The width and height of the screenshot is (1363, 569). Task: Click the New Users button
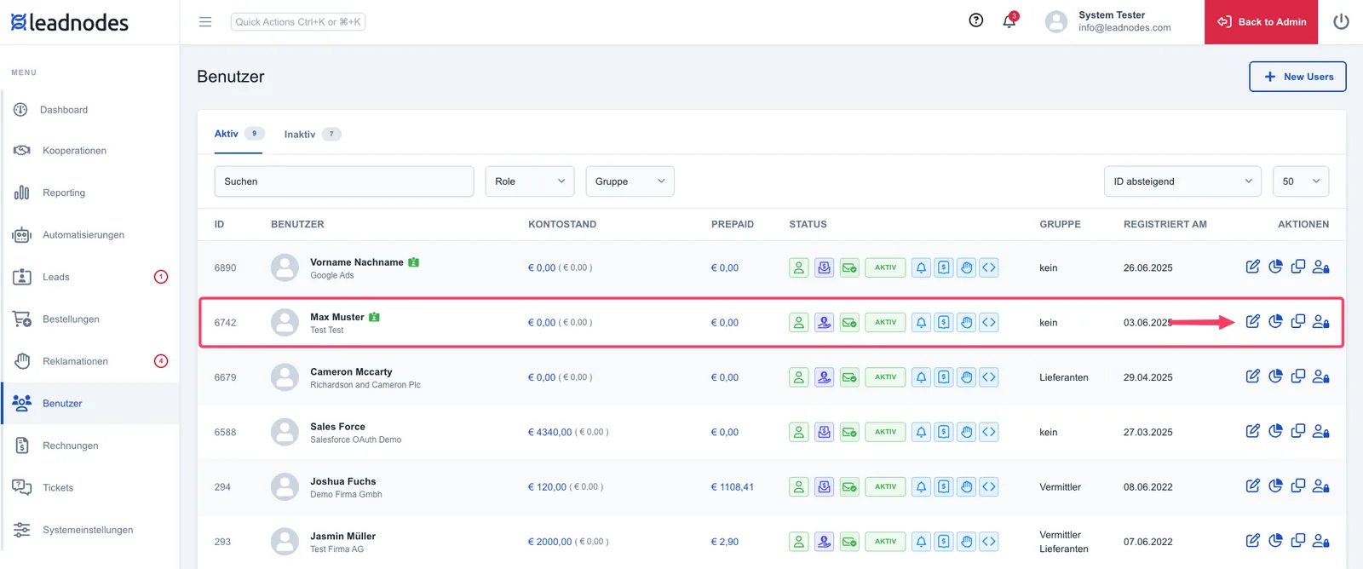coord(1297,77)
